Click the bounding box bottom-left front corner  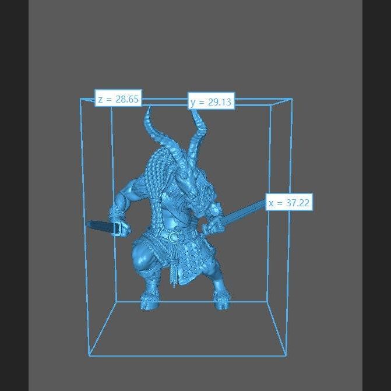pos(89,355)
